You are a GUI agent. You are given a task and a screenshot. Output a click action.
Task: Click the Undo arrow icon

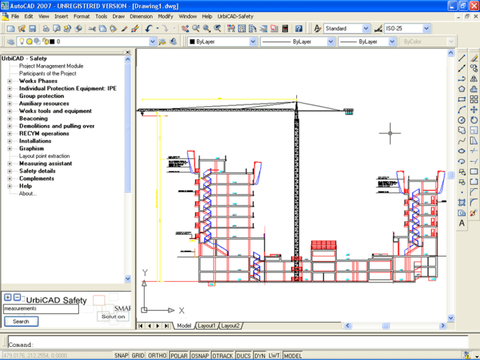(149, 28)
